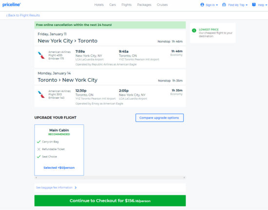Click the Lowest Price dollar icon
Viewport: 268px width, 210px height.
[x=194, y=31]
